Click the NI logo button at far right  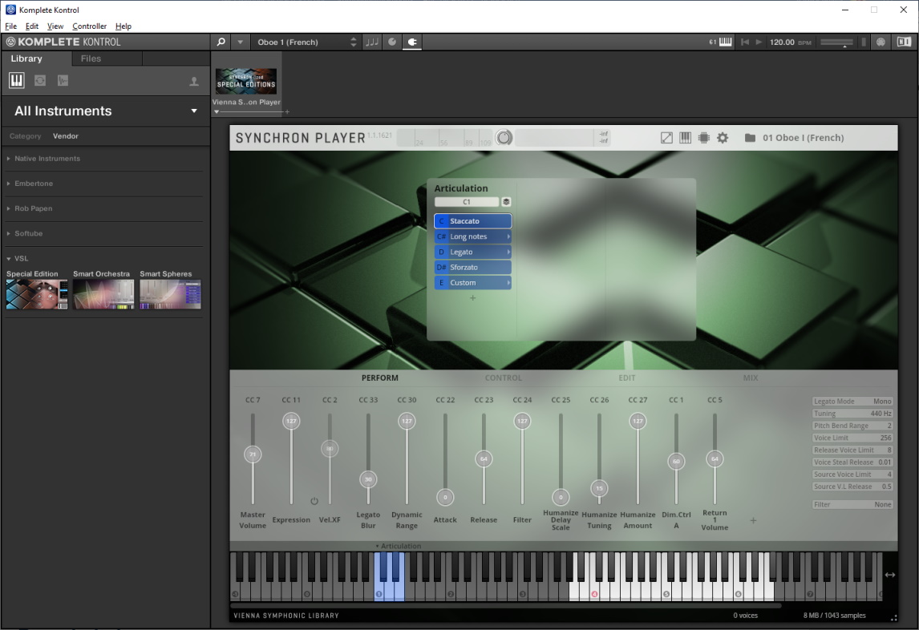click(x=904, y=42)
